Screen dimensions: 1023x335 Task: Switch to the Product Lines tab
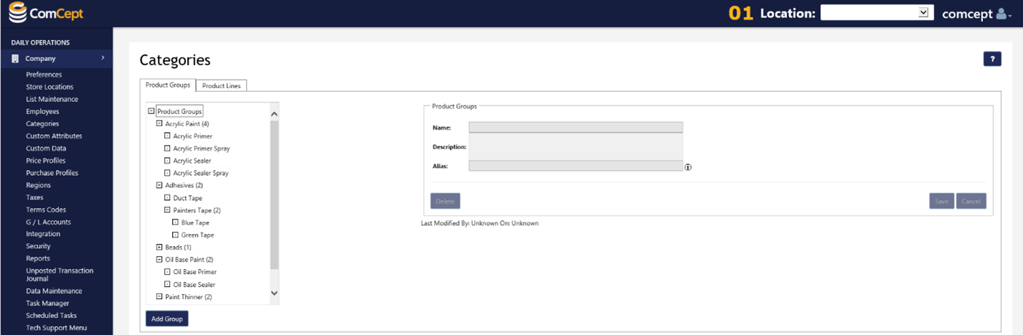[x=222, y=86]
